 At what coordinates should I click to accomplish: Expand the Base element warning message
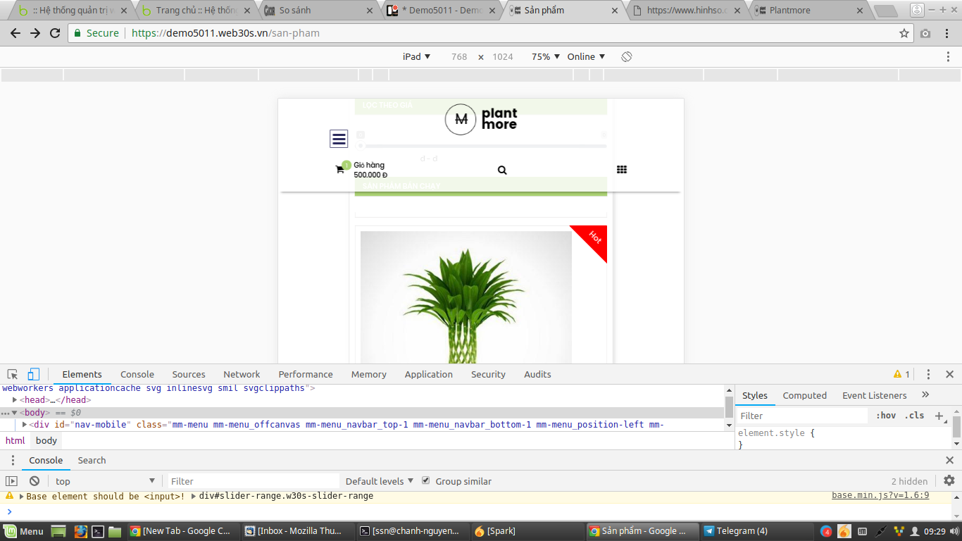20,496
